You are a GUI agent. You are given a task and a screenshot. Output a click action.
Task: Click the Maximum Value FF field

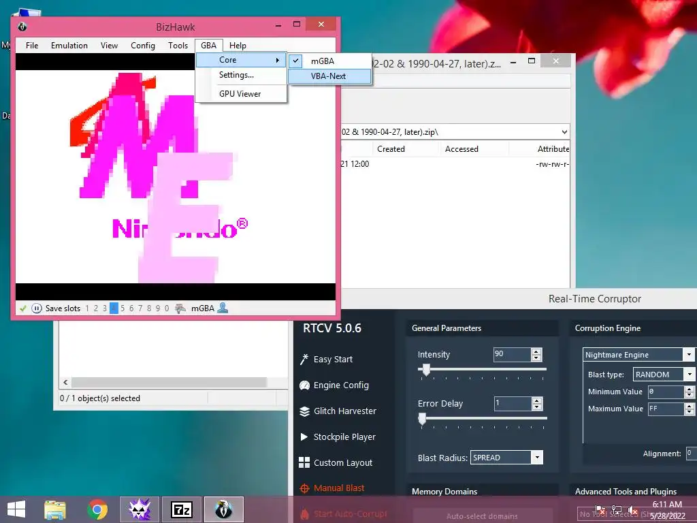(x=666, y=409)
